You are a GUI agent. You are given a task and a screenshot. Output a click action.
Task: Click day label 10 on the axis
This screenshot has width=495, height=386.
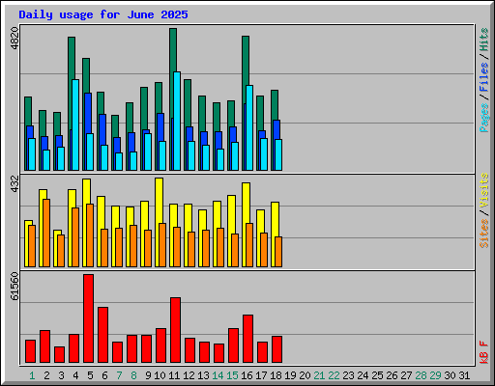point(160,375)
